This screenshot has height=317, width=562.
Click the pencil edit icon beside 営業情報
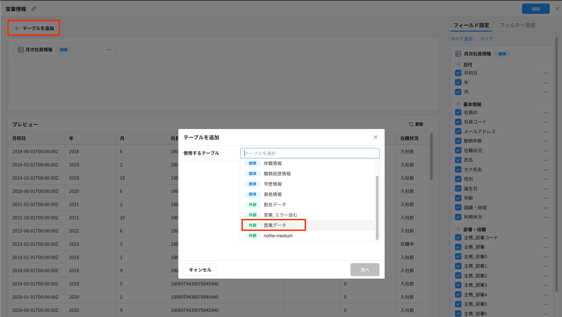(34, 9)
